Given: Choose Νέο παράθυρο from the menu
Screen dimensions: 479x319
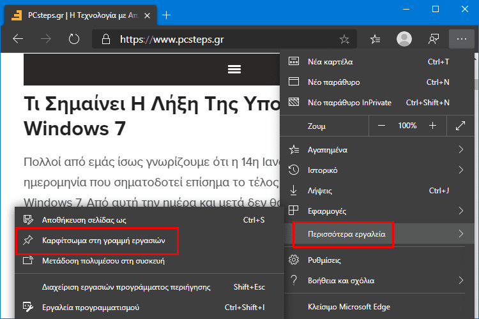Looking at the screenshot, I should [377, 82].
